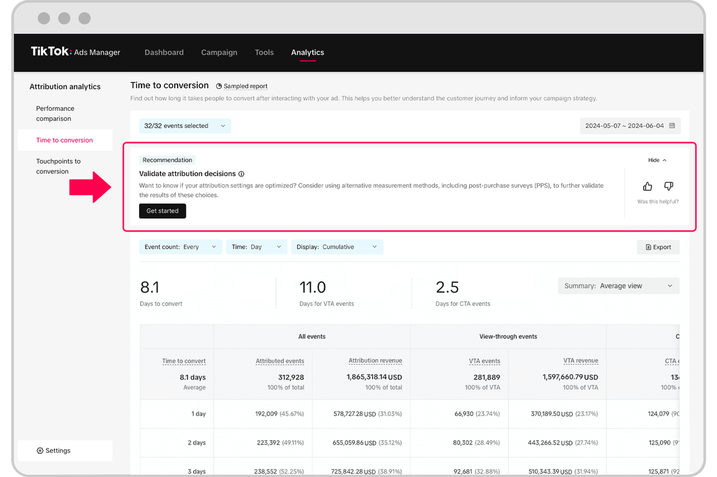Viewport: 717px width, 477px height.
Task: Click the 1,865,318.14 USD total revenue
Action: pyautogui.click(x=374, y=377)
